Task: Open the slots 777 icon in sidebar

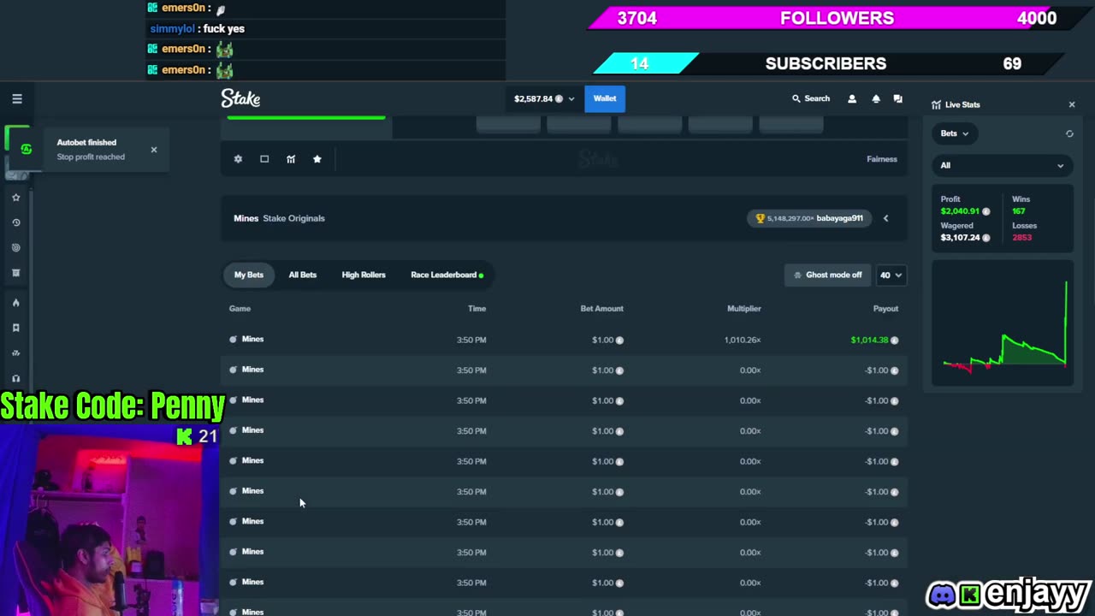Action: click(x=15, y=353)
